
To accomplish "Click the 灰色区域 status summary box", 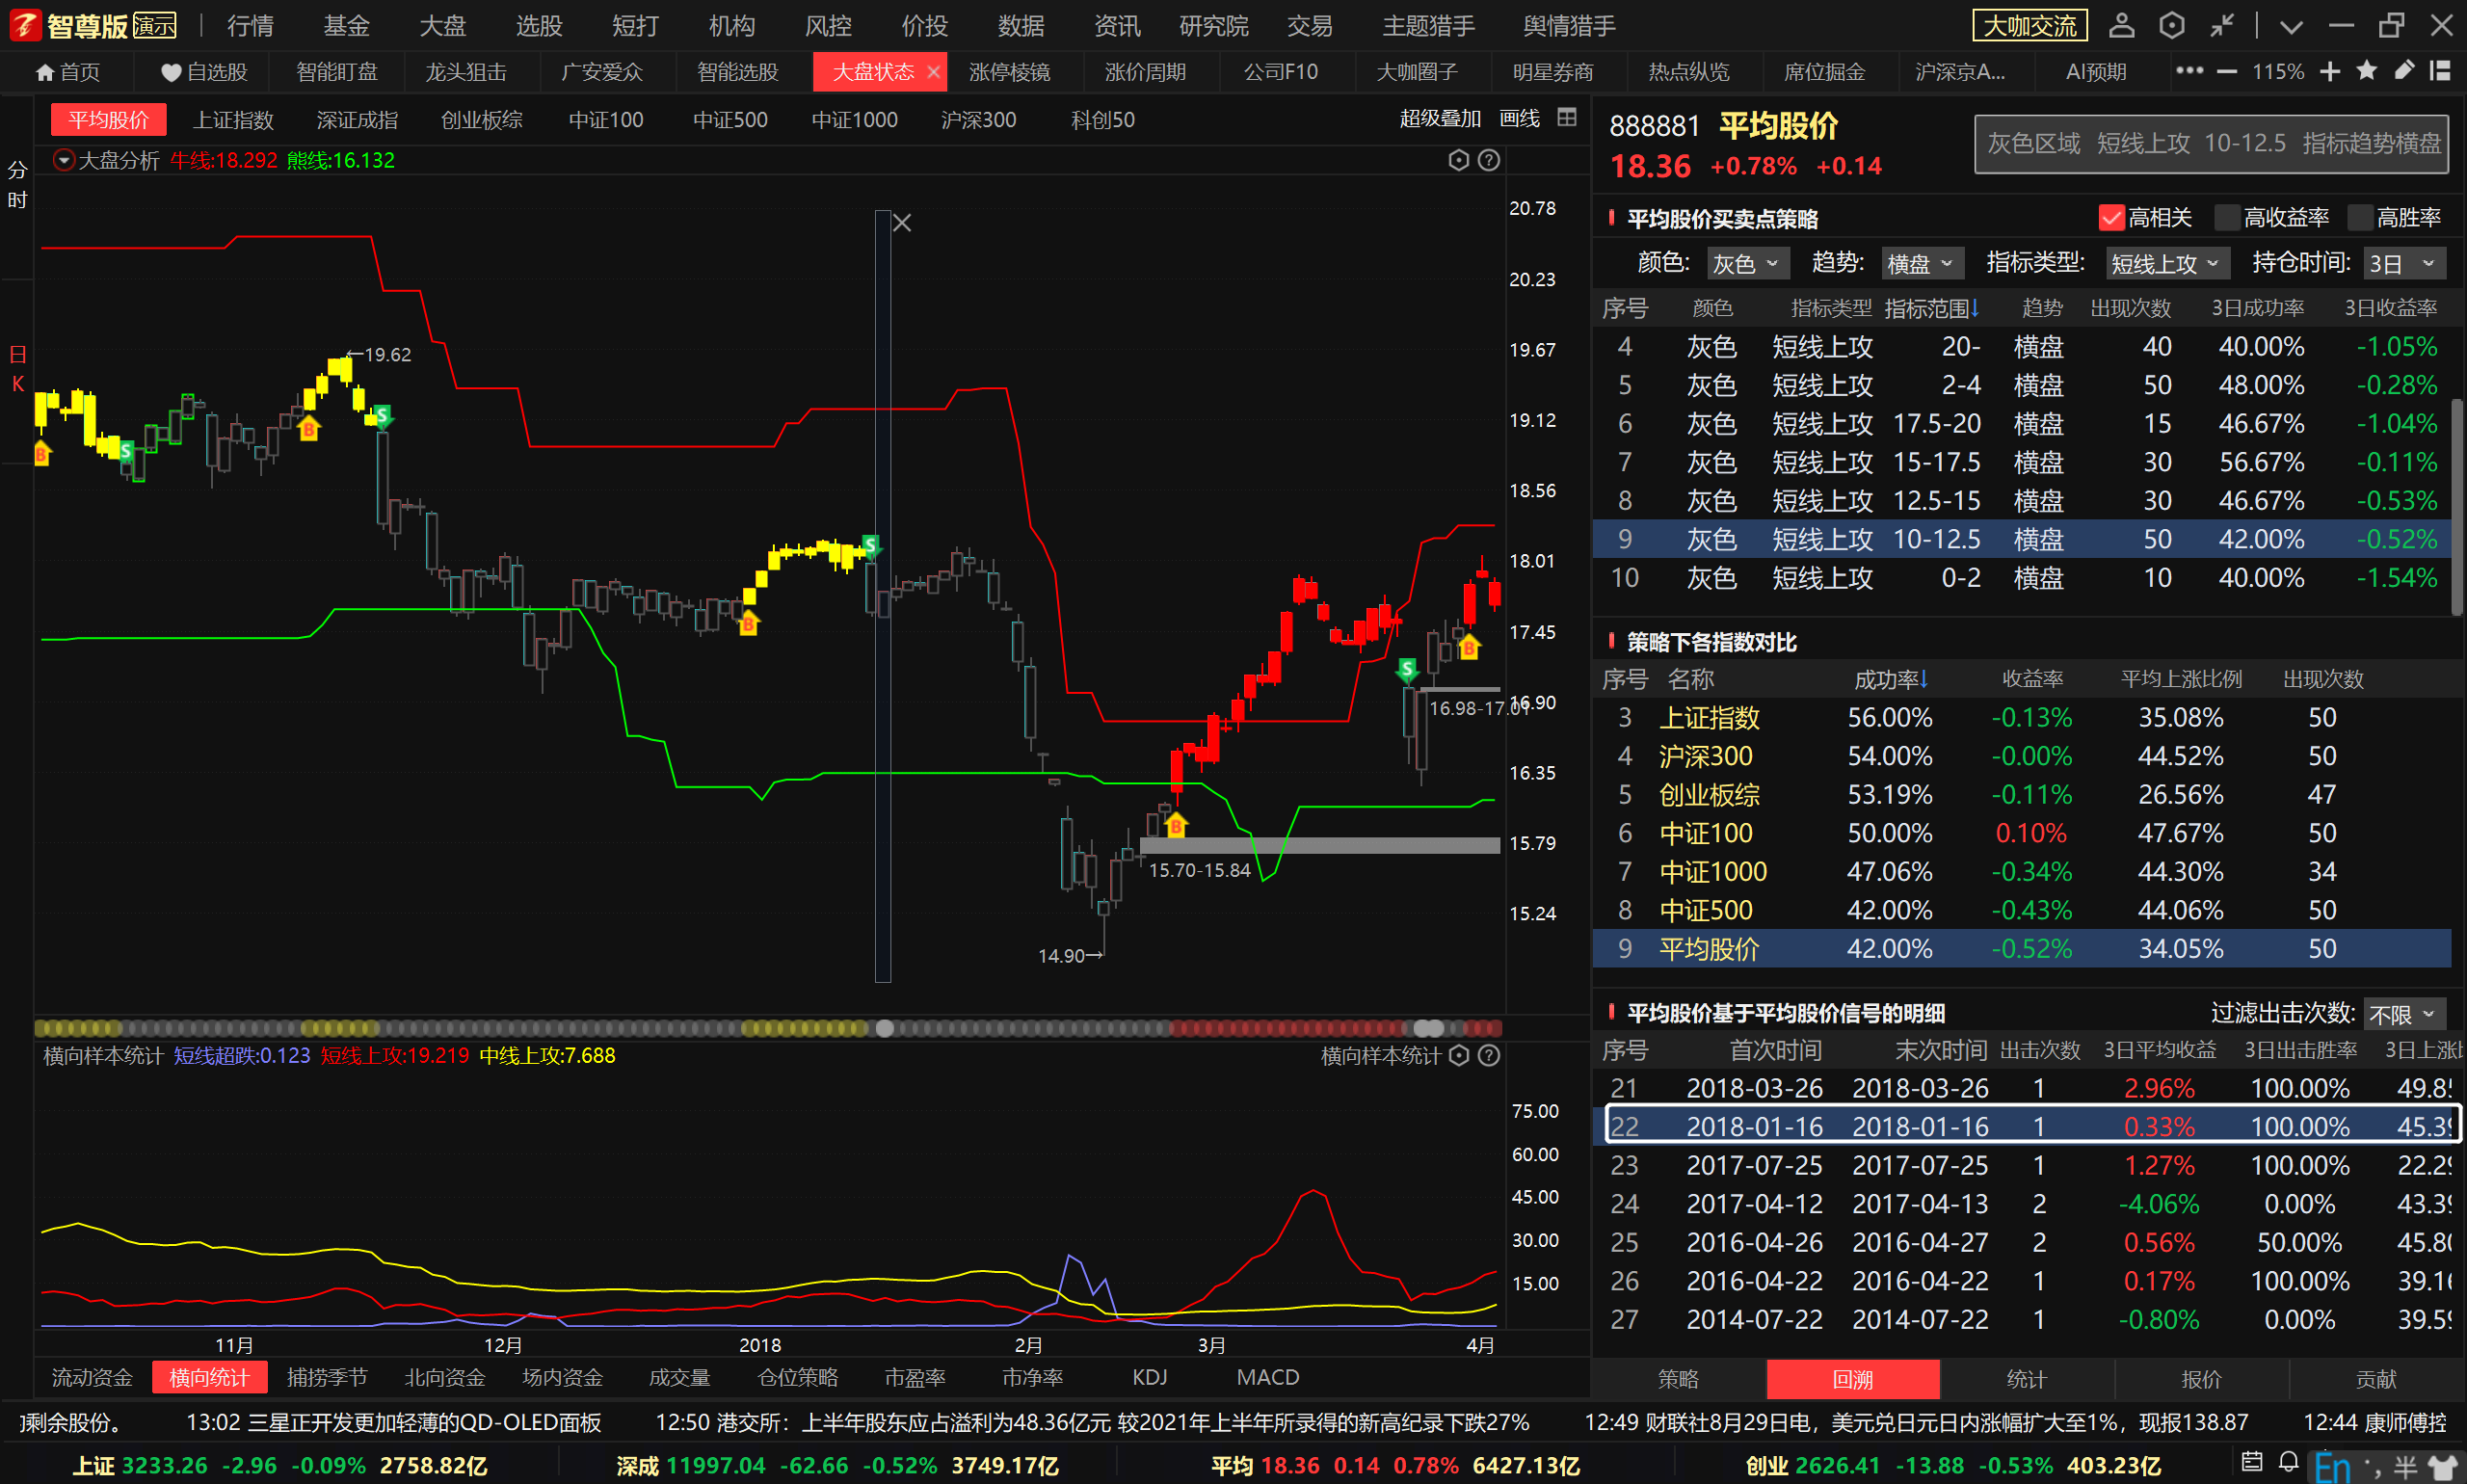I will pyautogui.click(x=2210, y=144).
